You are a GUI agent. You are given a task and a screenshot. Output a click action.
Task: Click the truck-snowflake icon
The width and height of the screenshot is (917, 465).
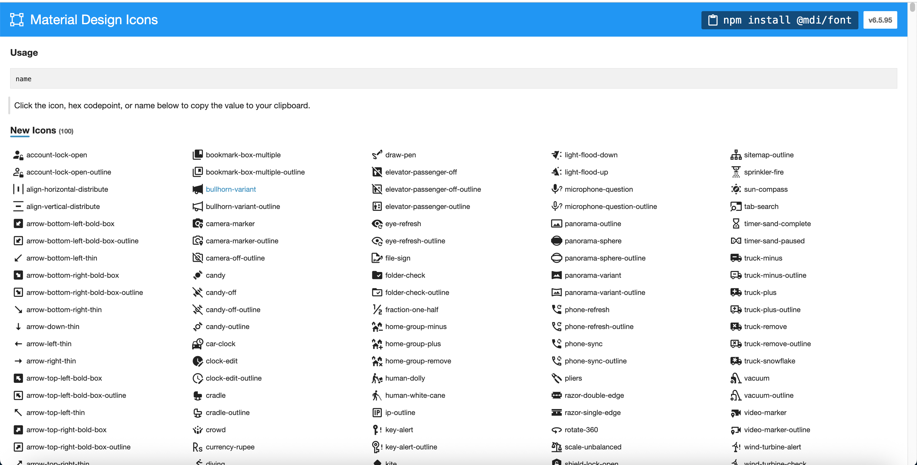[x=736, y=361]
